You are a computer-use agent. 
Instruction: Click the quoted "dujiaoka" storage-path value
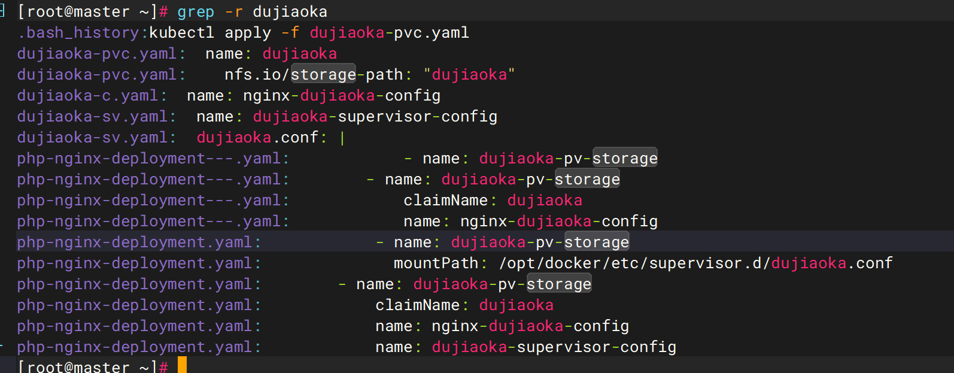(x=469, y=75)
